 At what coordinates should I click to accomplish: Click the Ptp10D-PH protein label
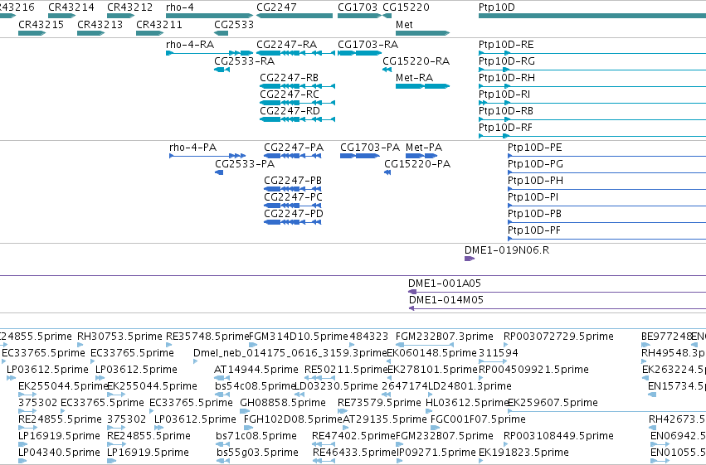coord(535,181)
